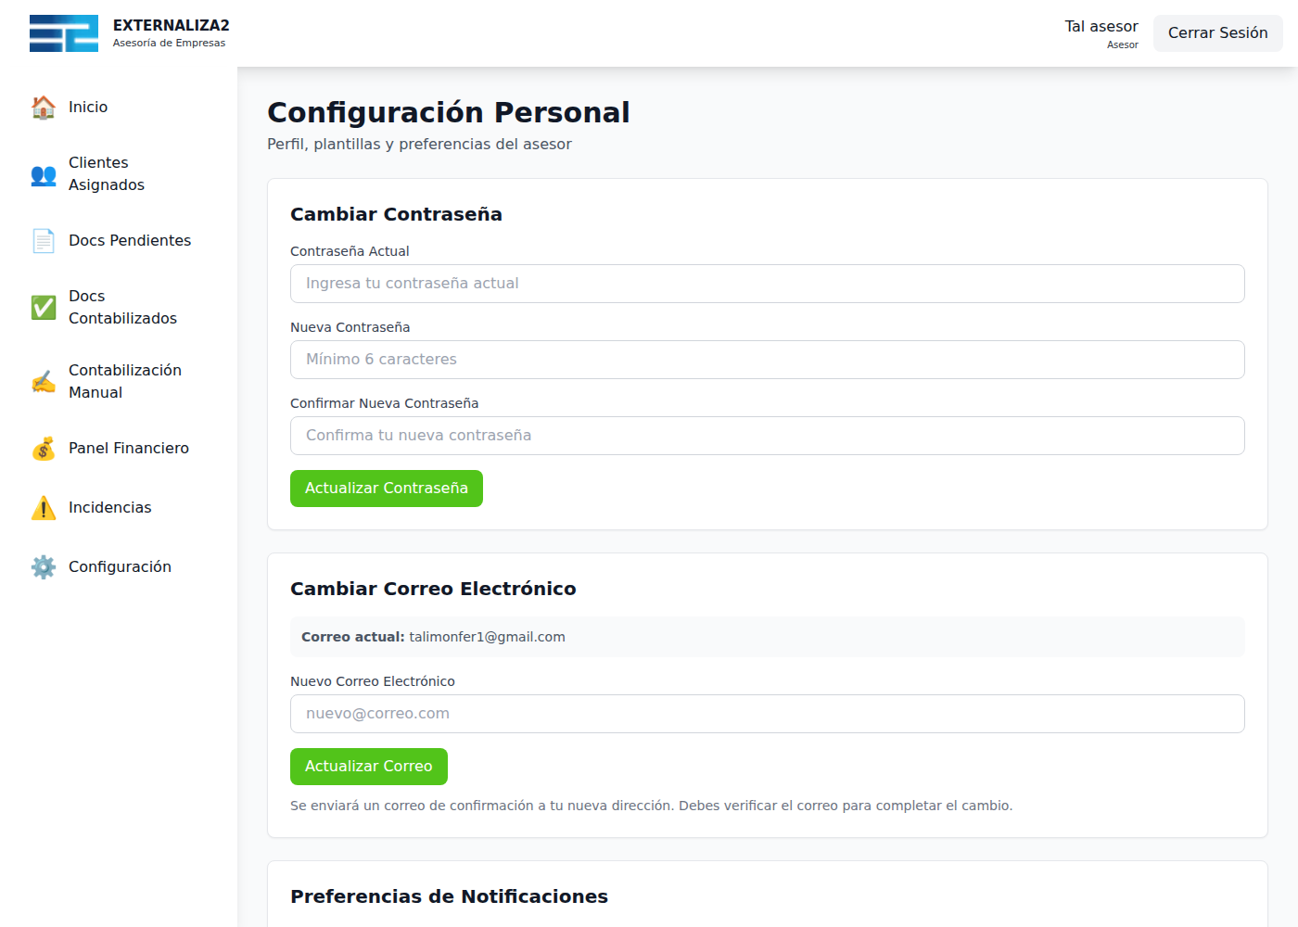The width and height of the screenshot is (1298, 927).
Task: Click the people icon for Clientes Asignados
Action: coord(44,174)
